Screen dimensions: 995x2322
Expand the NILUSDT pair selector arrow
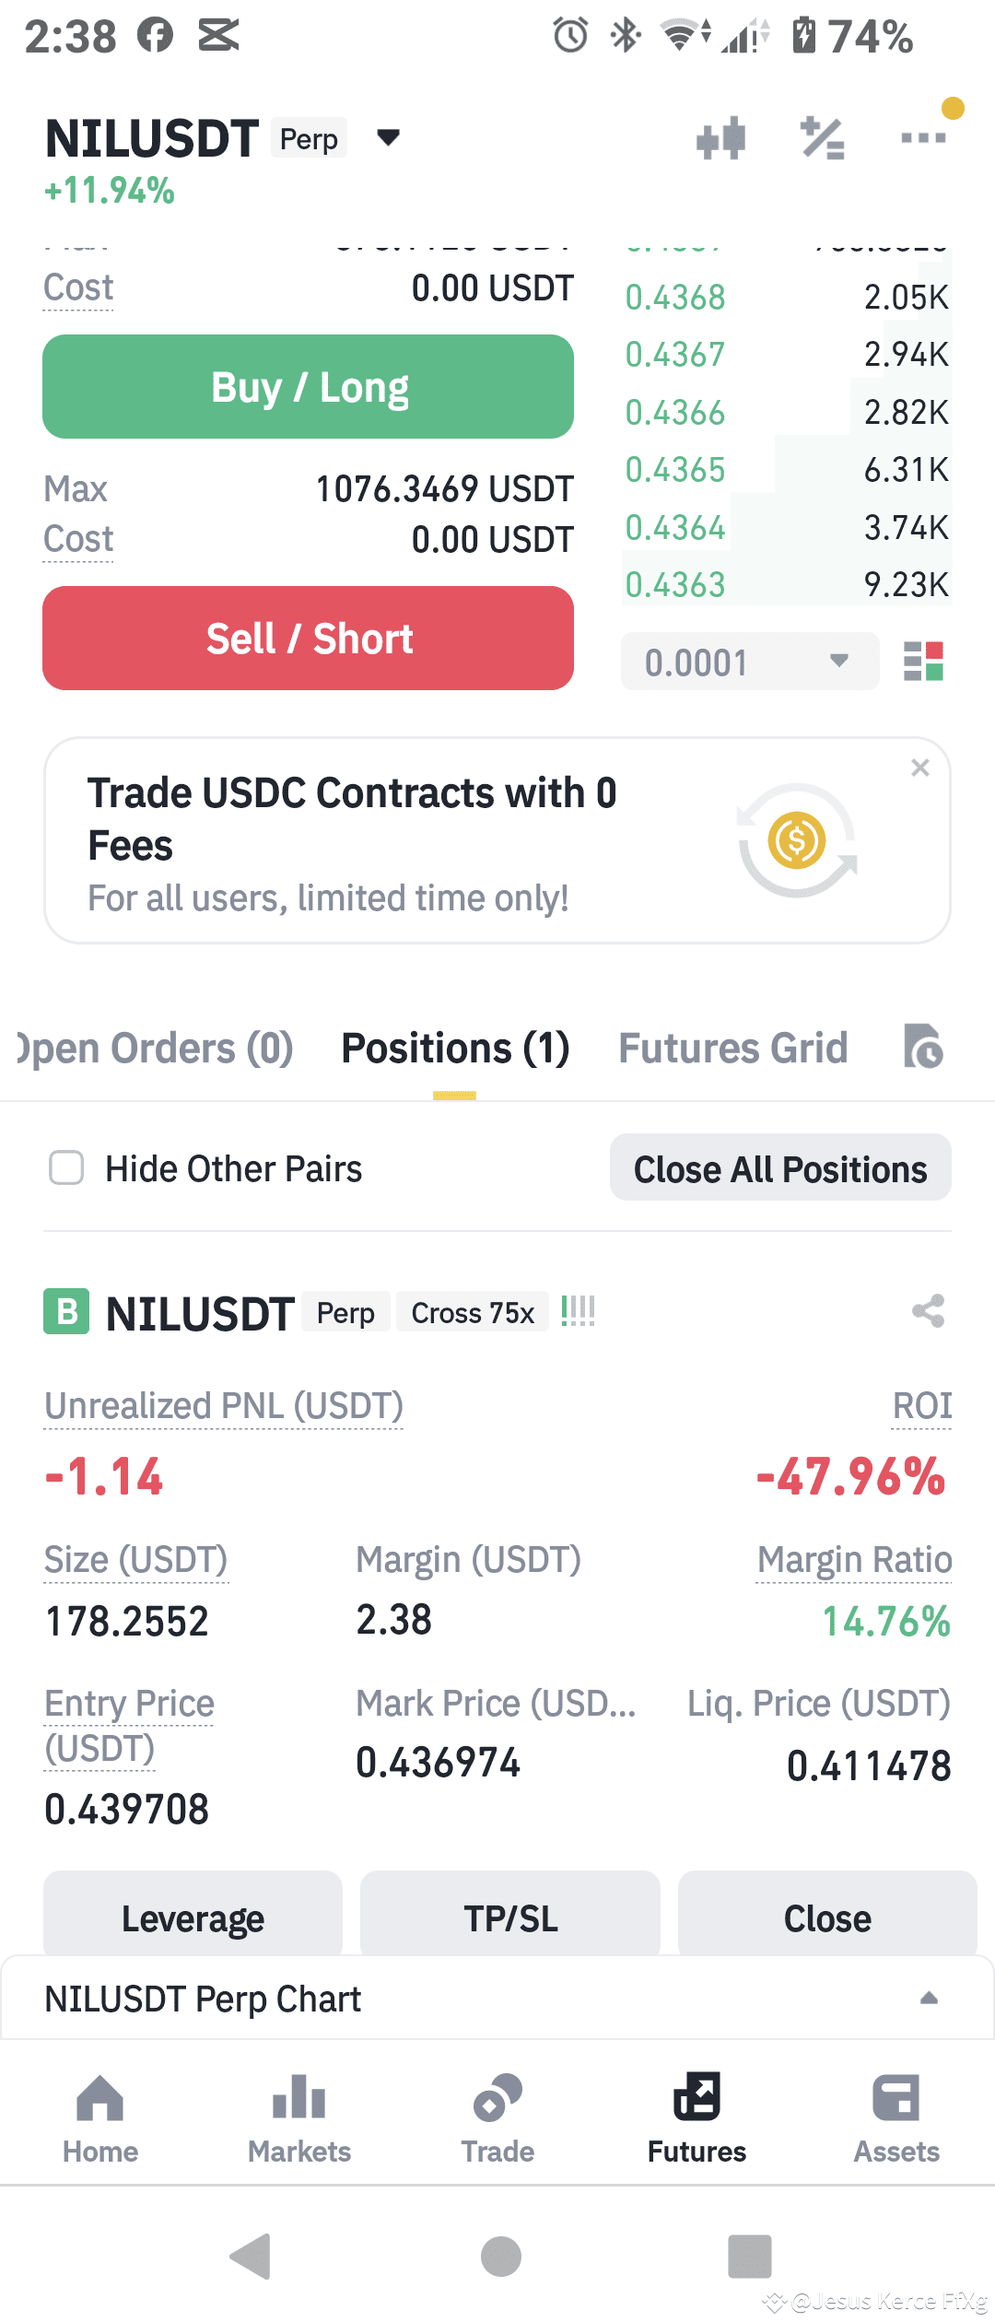coord(389,138)
